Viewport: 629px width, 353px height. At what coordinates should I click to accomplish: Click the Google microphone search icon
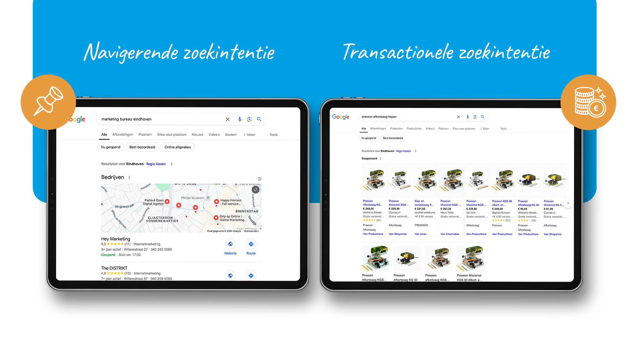click(x=239, y=119)
